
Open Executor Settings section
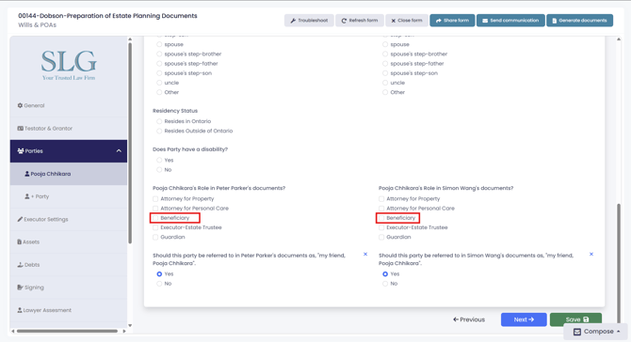[x=69, y=219]
